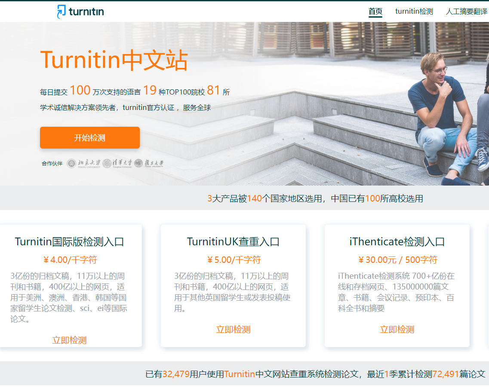
Task: Click the man sitting in hero image
Action: [x=441, y=112]
